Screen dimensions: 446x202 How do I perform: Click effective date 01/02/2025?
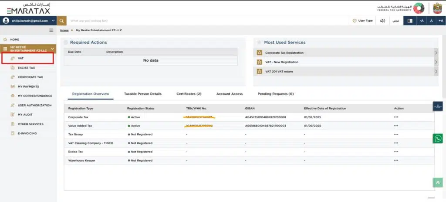pos(312,117)
